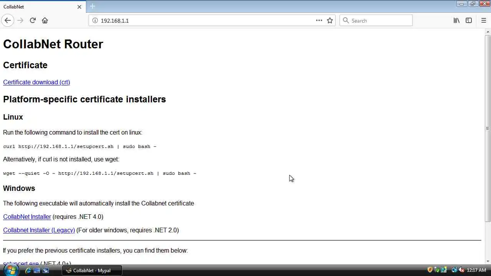
Task: Click the CollabNet Router heading
Action: pyautogui.click(x=53, y=44)
